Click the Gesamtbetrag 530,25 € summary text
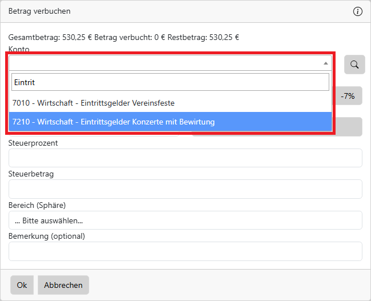371x301 pixels. coord(50,38)
